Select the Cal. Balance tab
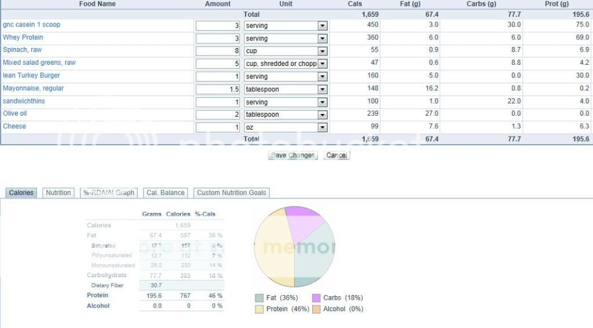Viewport: 593px width, 328px height. pyautogui.click(x=166, y=193)
